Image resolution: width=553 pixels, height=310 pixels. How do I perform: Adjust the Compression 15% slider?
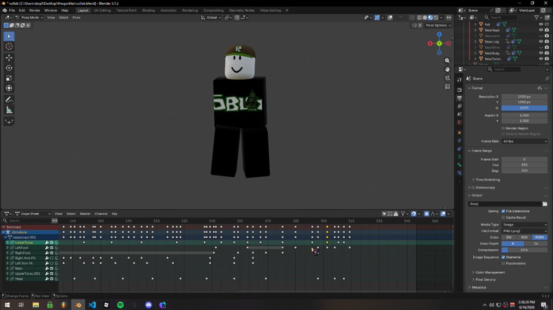pos(524,250)
